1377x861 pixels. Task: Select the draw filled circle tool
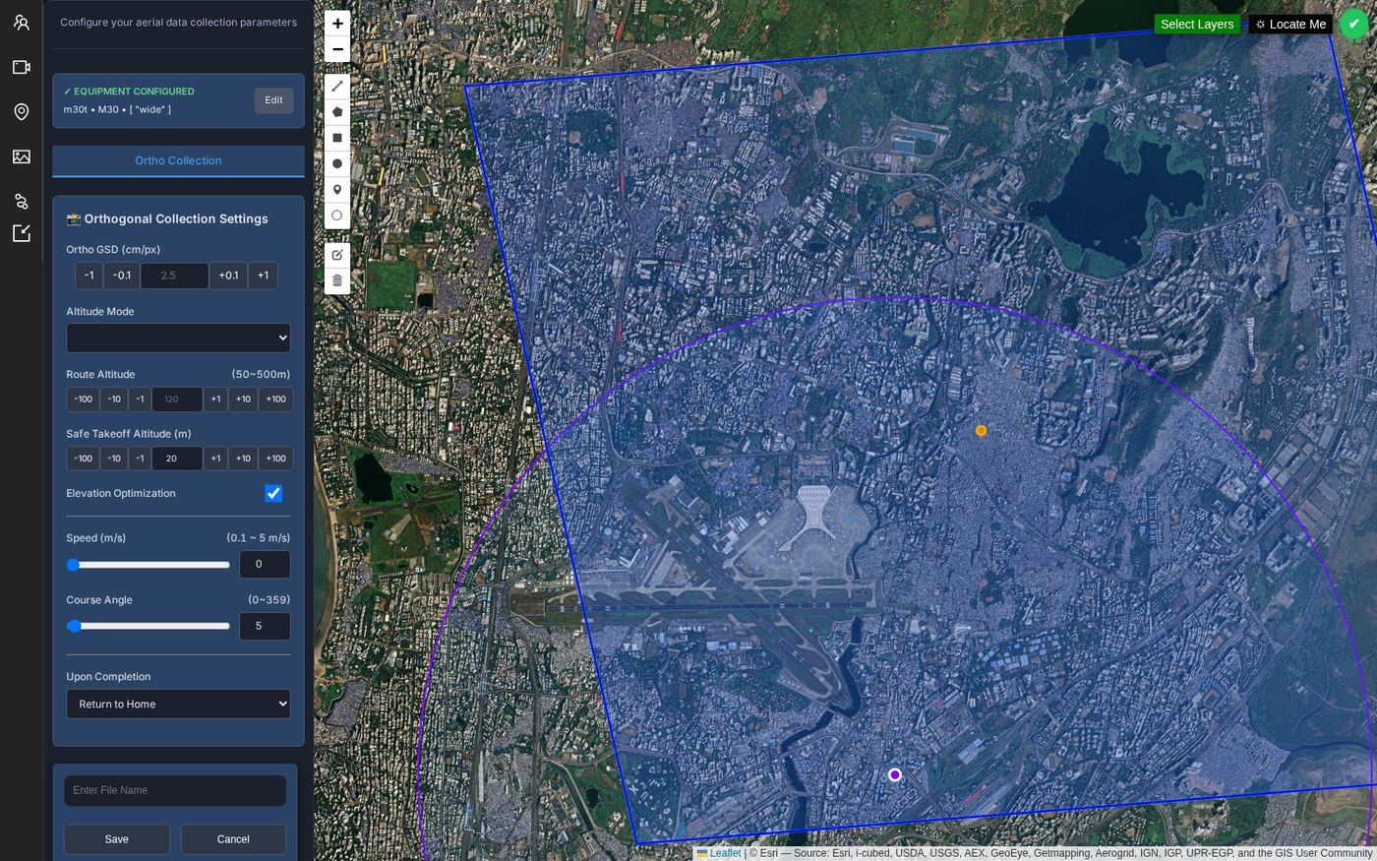[337, 163]
